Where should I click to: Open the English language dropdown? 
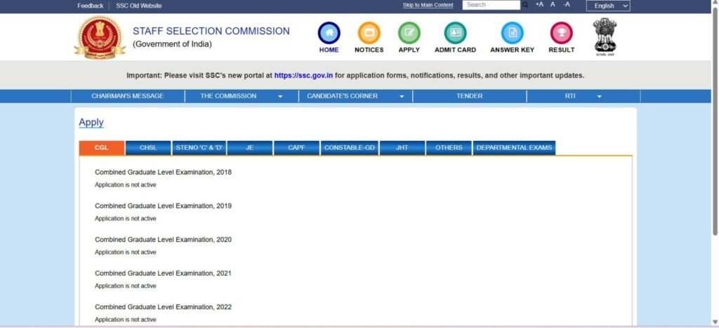pos(607,6)
